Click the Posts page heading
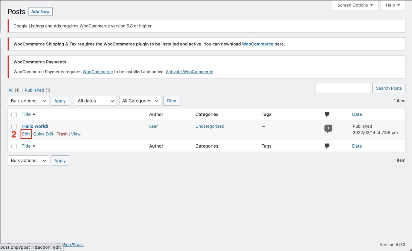Screen dimensions: 412x251 (x=16, y=12)
